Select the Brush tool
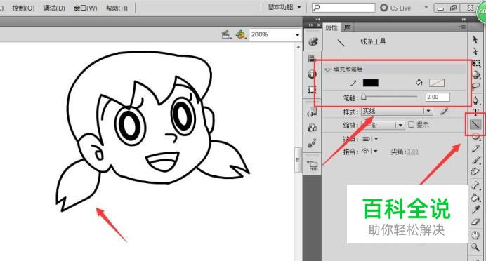This screenshot has height=261, width=486. click(x=475, y=160)
